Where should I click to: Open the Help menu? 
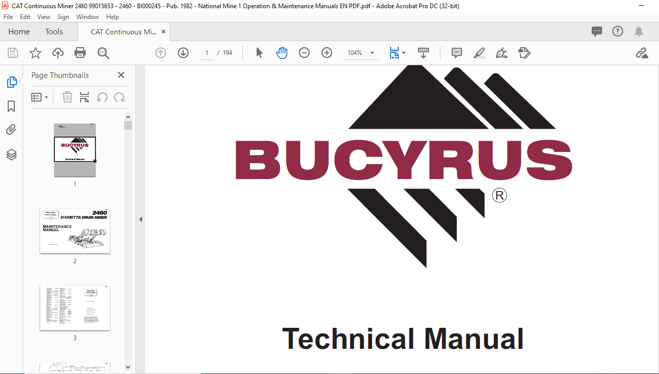click(112, 17)
